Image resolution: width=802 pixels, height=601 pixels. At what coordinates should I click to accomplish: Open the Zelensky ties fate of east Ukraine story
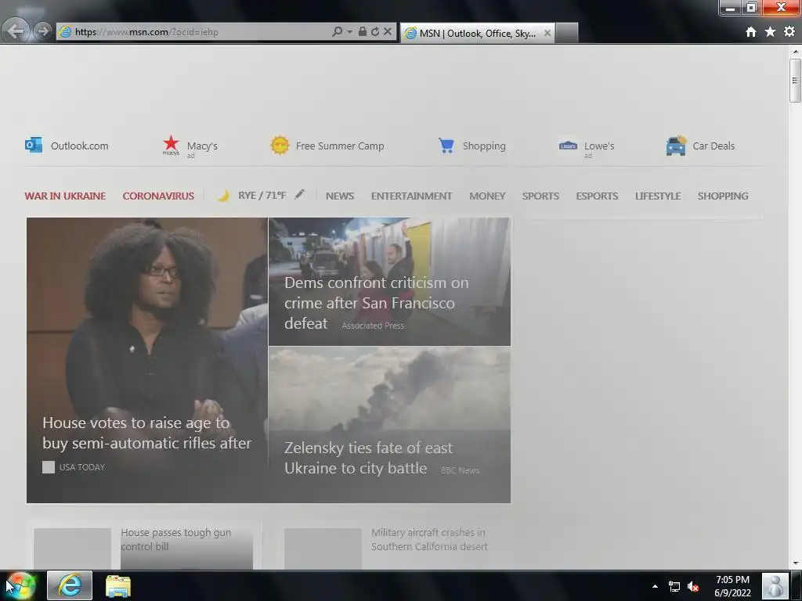coord(368,458)
